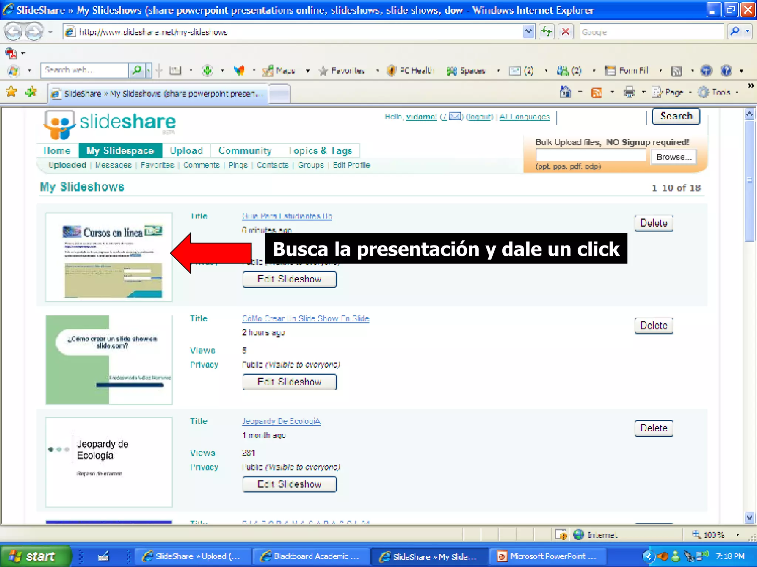The width and height of the screenshot is (757, 567).
Task: Expand the Tools menu dropdown arrow
Action: (737, 92)
